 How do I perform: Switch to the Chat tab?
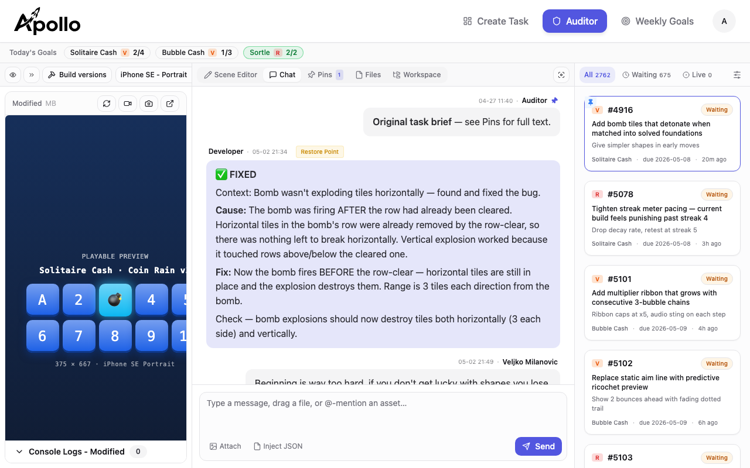[282, 75]
